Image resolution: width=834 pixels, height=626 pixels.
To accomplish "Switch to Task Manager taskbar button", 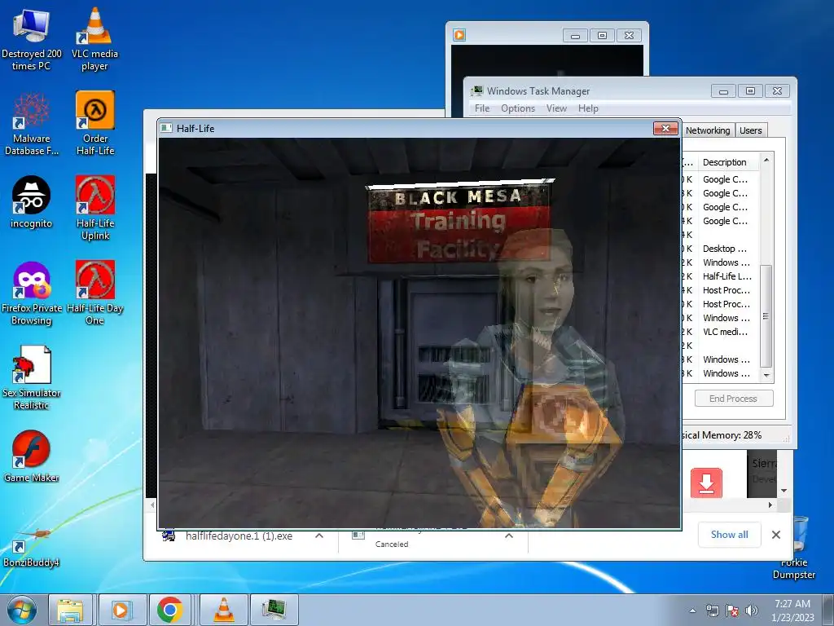I will pos(274,610).
